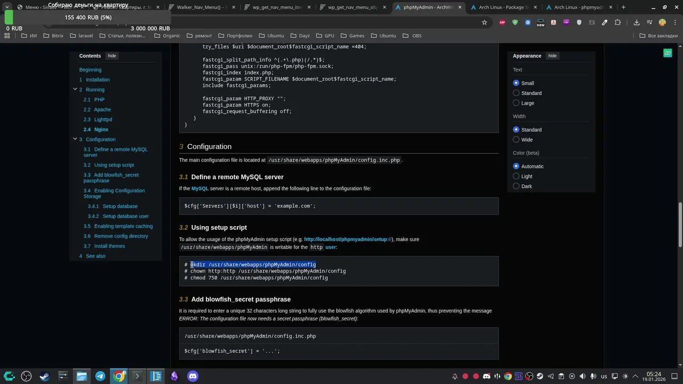683x384 pixels.
Task: Select Large text size
Action: click(516, 103)
